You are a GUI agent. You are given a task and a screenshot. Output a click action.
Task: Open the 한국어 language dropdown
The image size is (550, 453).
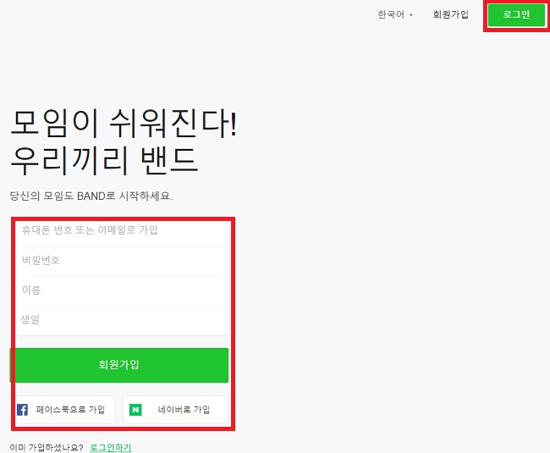coord(395,14)
